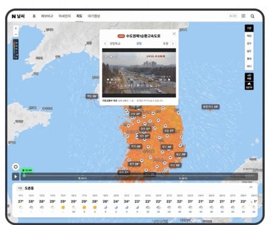Select the 지도 tab
This screenshot has height=225, width=271.
79,16
